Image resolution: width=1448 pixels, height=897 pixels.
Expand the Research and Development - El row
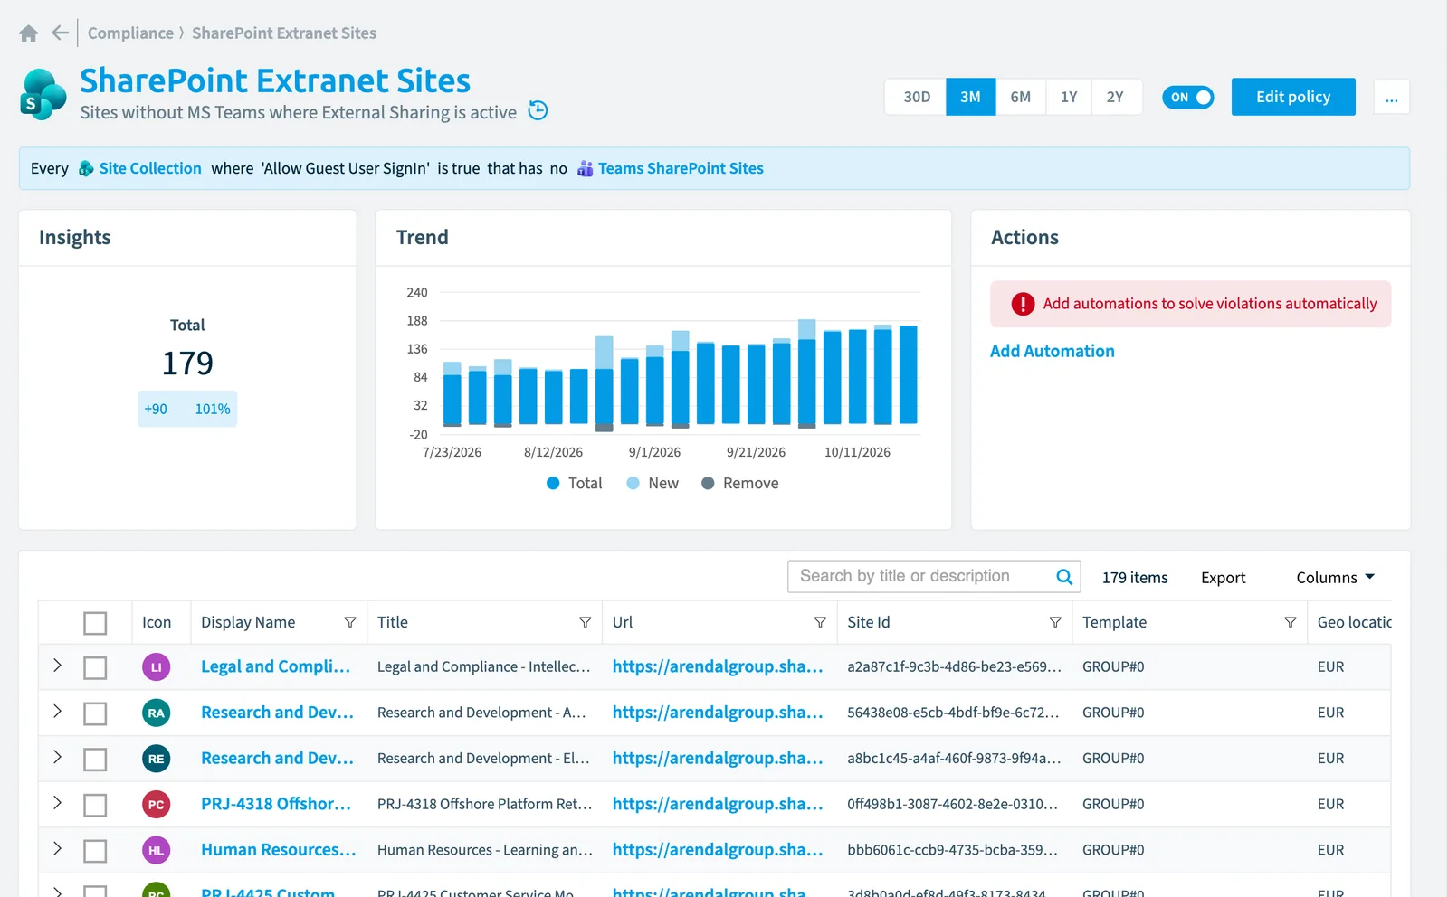pyautogui.click(x=57, y=757)
